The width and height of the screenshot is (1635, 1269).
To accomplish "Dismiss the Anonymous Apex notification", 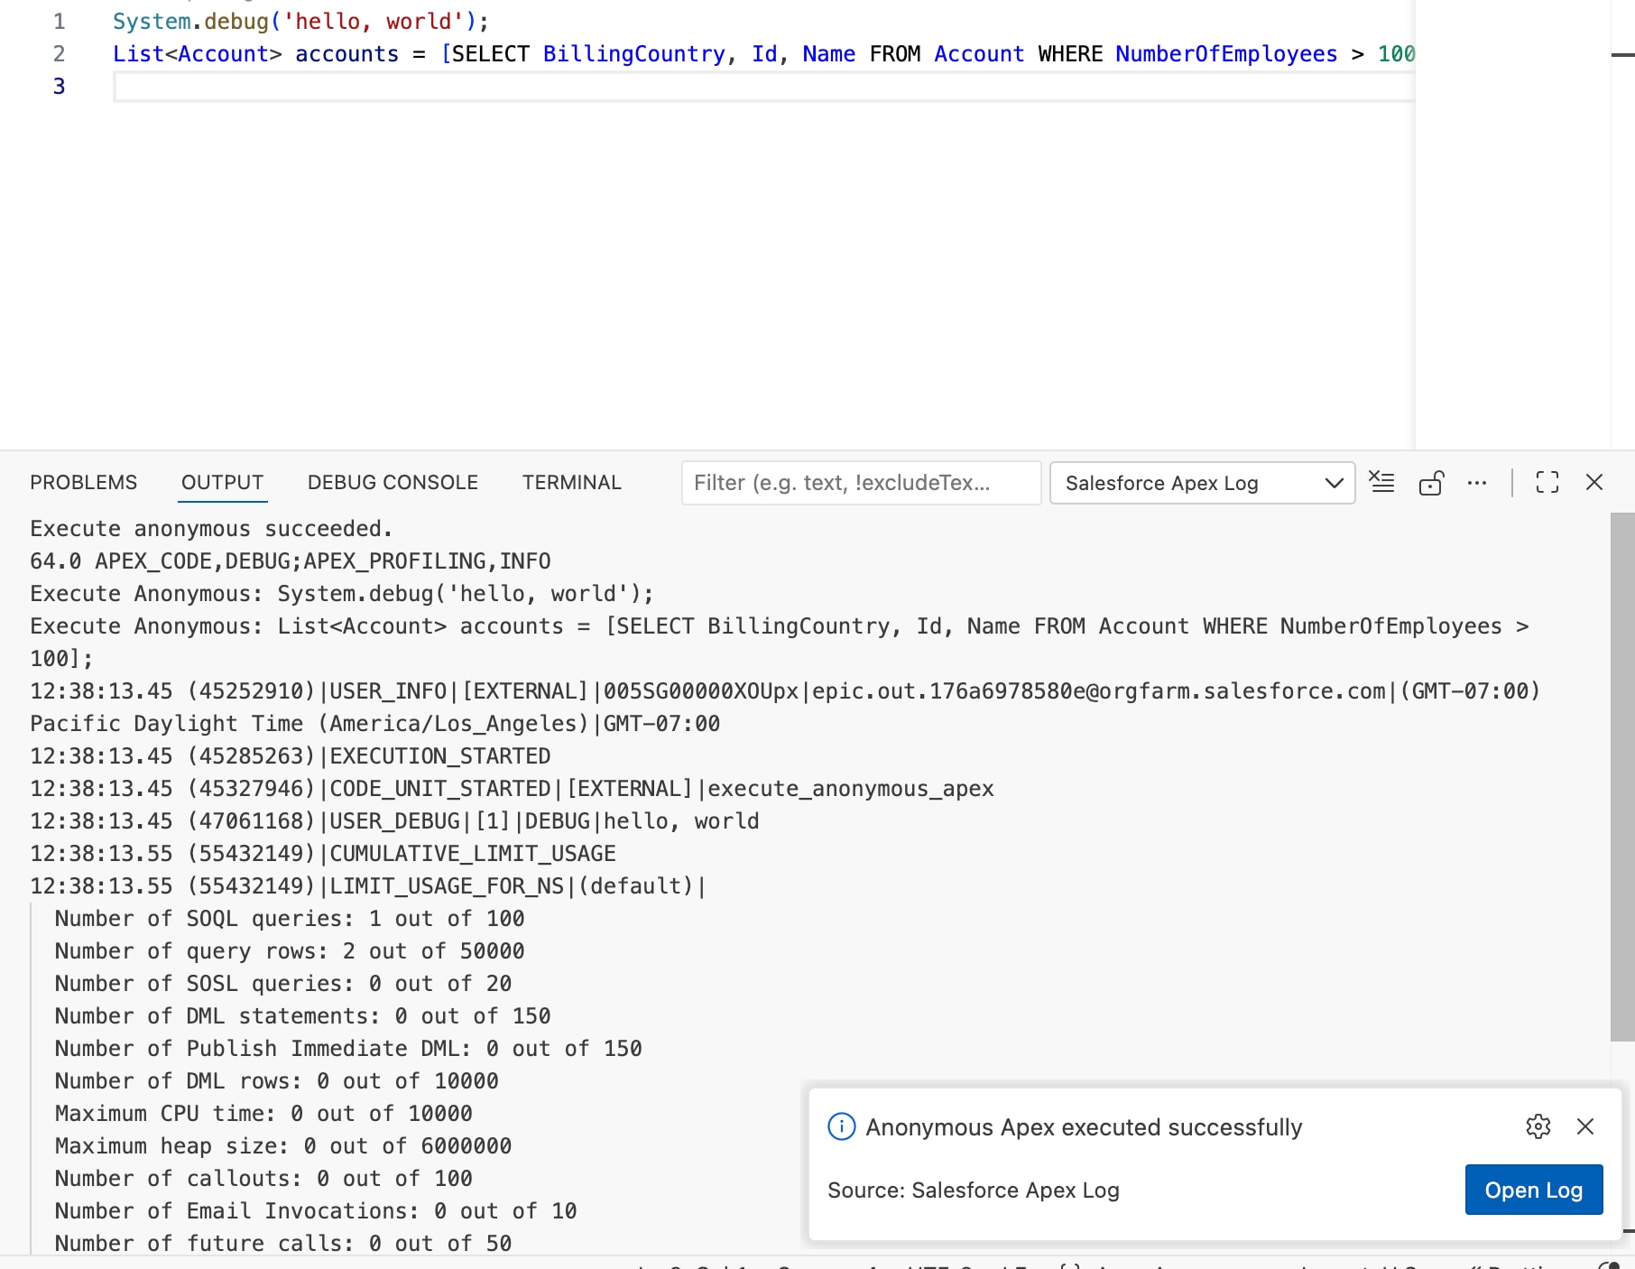I will (1585, 1126).
